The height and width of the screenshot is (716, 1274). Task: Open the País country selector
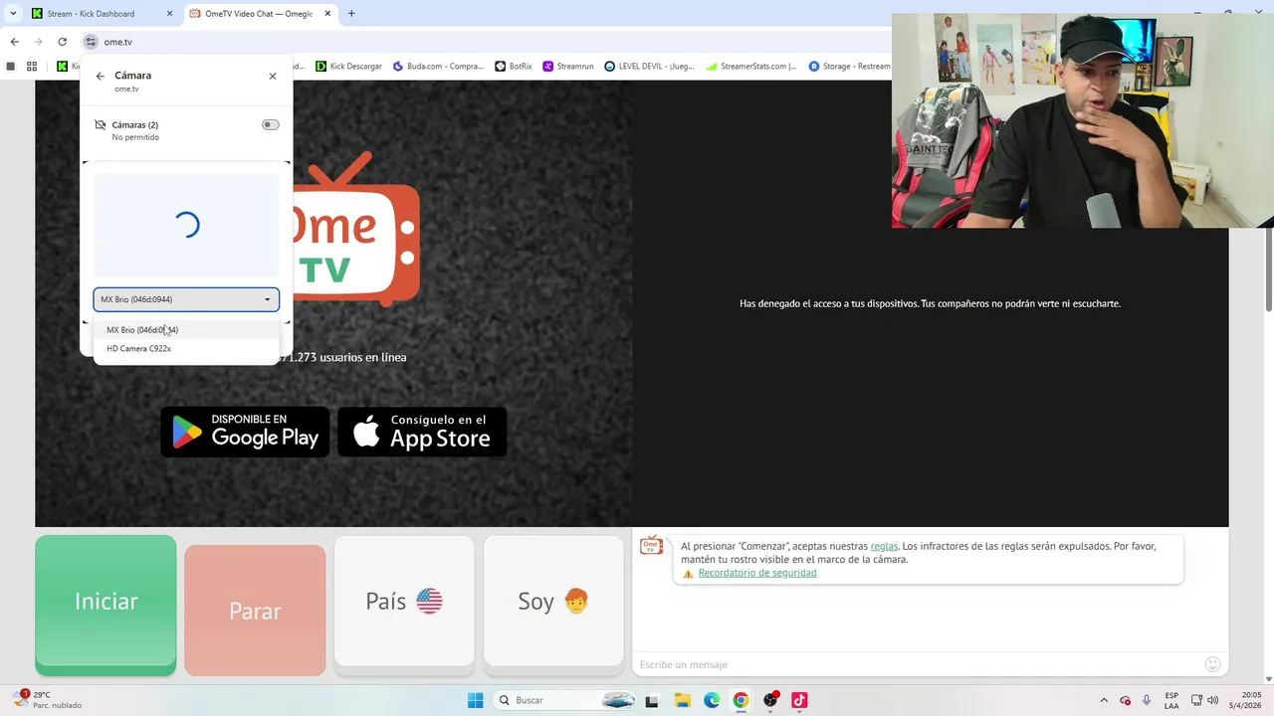coord(404,602)
